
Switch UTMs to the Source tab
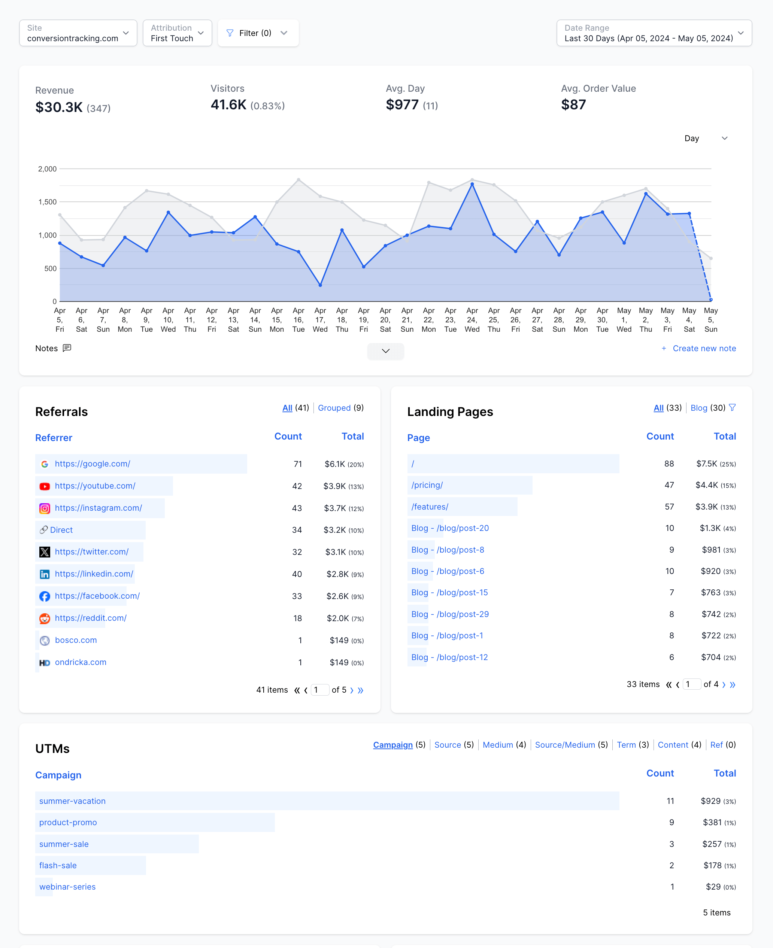pos(448,745)
